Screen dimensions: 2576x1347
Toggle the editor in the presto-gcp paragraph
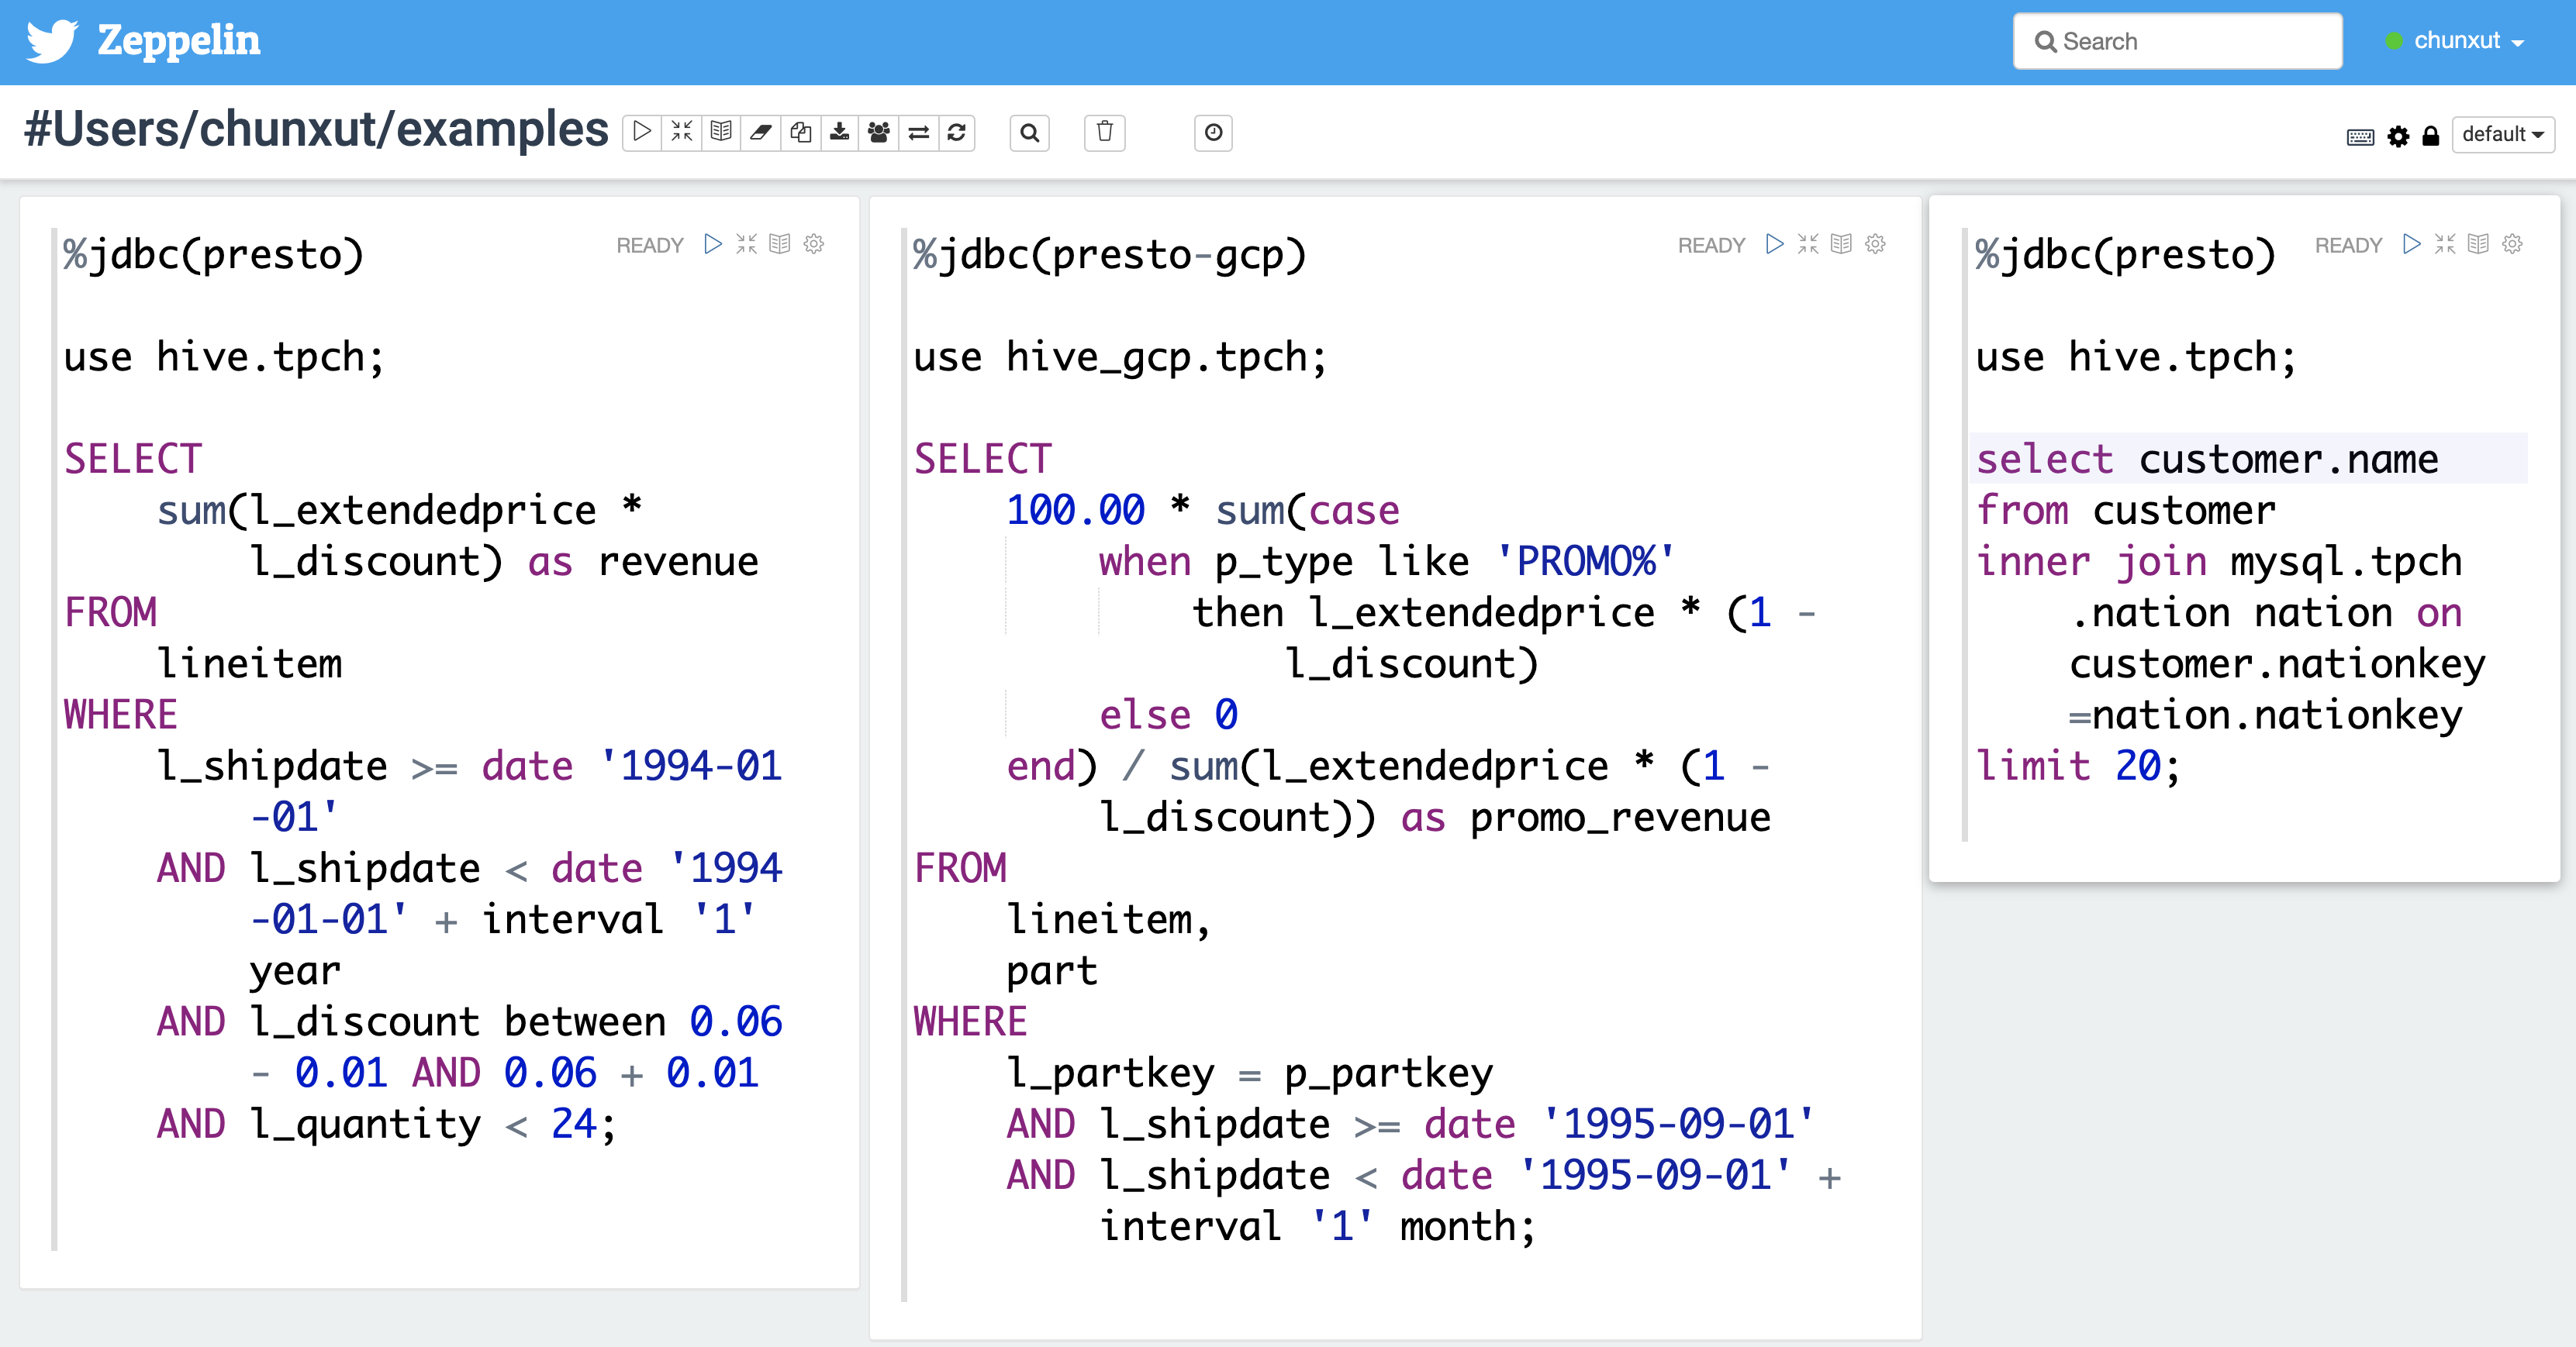pos(1808,245)
